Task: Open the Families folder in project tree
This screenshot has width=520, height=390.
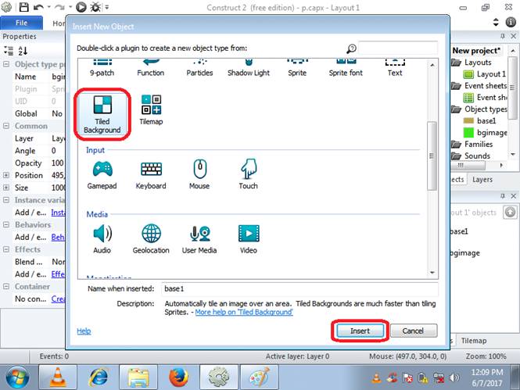Action: 472,144
